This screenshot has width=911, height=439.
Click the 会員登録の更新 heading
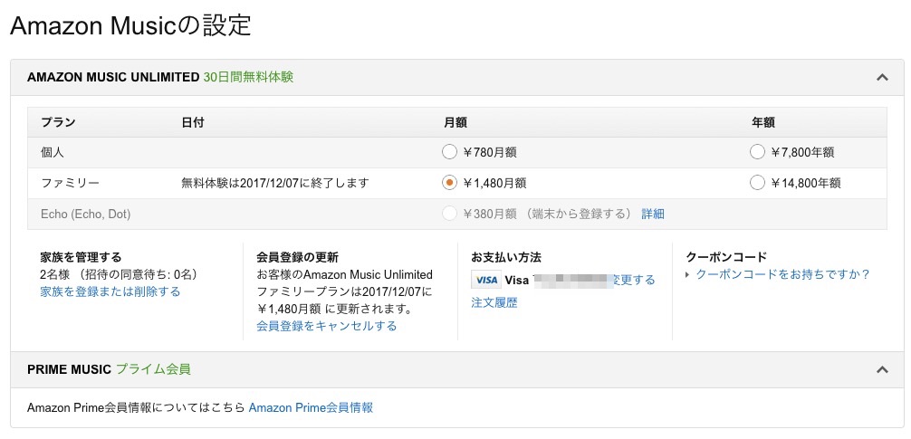coord(297,257)
